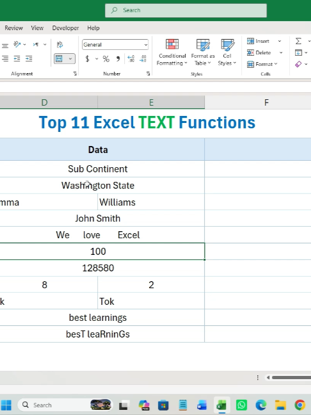The image size is (311, 415).
Task: Open the Orientation dropdown arrow
Action: pos(24,45)
